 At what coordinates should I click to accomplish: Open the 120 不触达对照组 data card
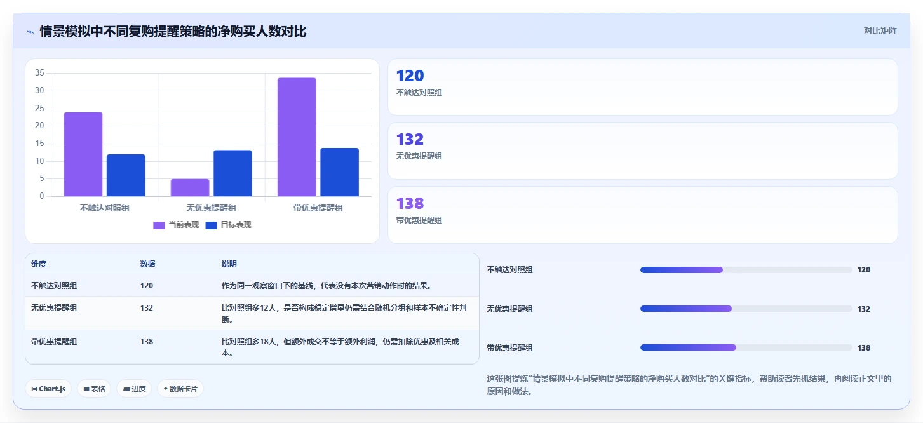pos(642,87)
